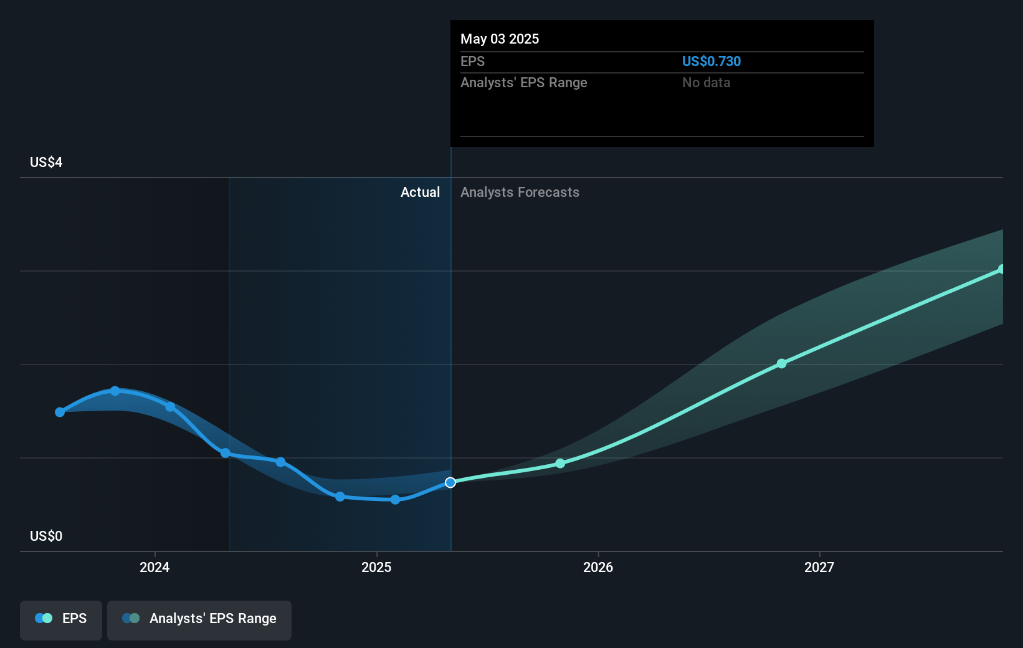1023x648 pixels.
Task: Select the first EPS data point in 2023
Action: click(60, 412)
